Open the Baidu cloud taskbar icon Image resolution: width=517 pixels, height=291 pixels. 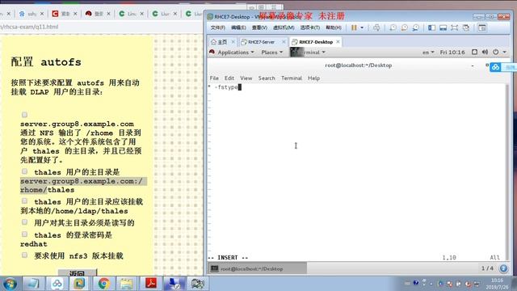[x=57, y=284]
